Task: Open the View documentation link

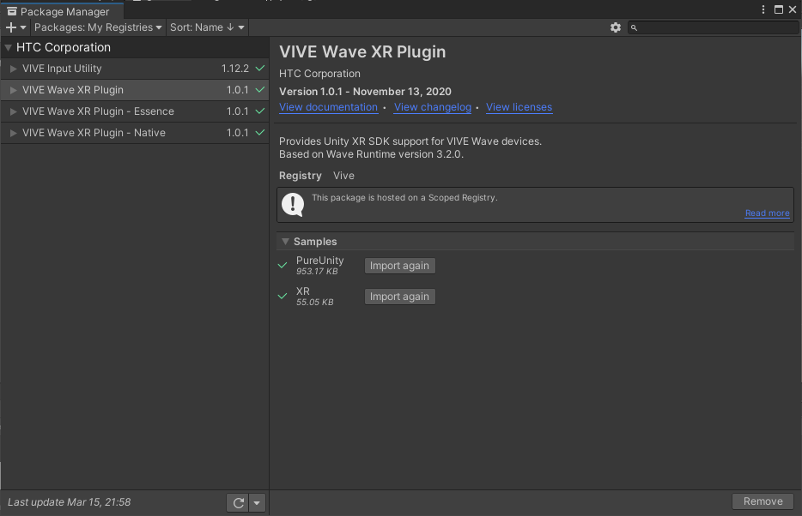Action: coord(328,107)
